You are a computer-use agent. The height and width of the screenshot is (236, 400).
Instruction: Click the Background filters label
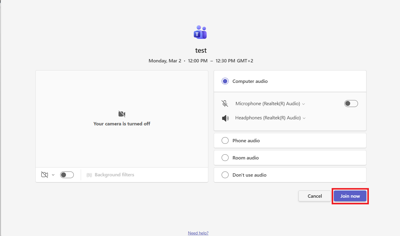click(114, 175)
